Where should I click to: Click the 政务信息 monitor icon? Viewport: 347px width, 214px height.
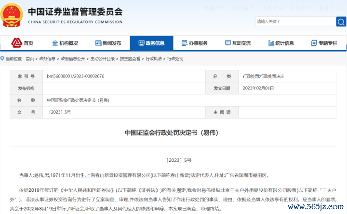point(141,43)
